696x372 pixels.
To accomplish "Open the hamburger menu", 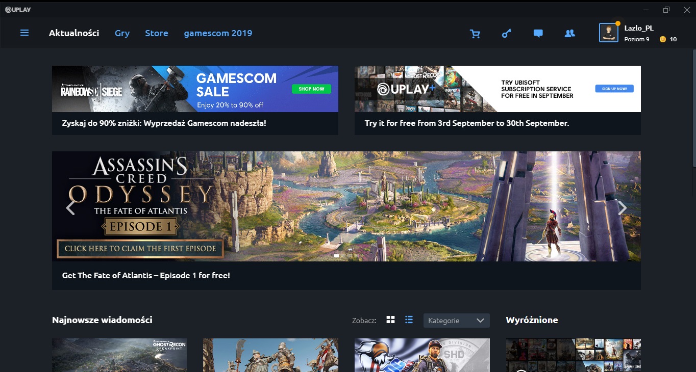I will click(x=24, y=33).
